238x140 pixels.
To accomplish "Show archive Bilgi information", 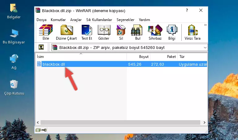I will pos(172,30).
